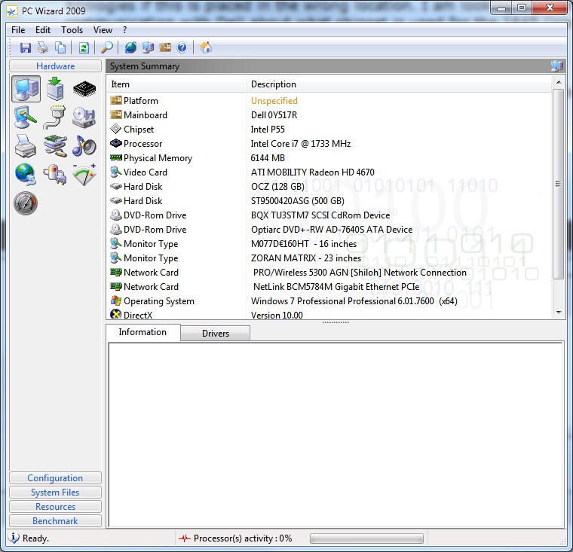Click the blue Help question icon
This screenshot has height=552, width=573.
pyautogui.click(x=182, y=47)
